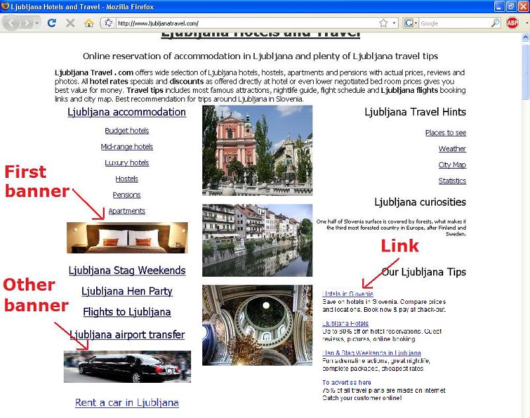The width and height of the screenshot is (530, 418).
Task: Click the Places to see link
Action: pyautogui.click(x=445, y=133)
